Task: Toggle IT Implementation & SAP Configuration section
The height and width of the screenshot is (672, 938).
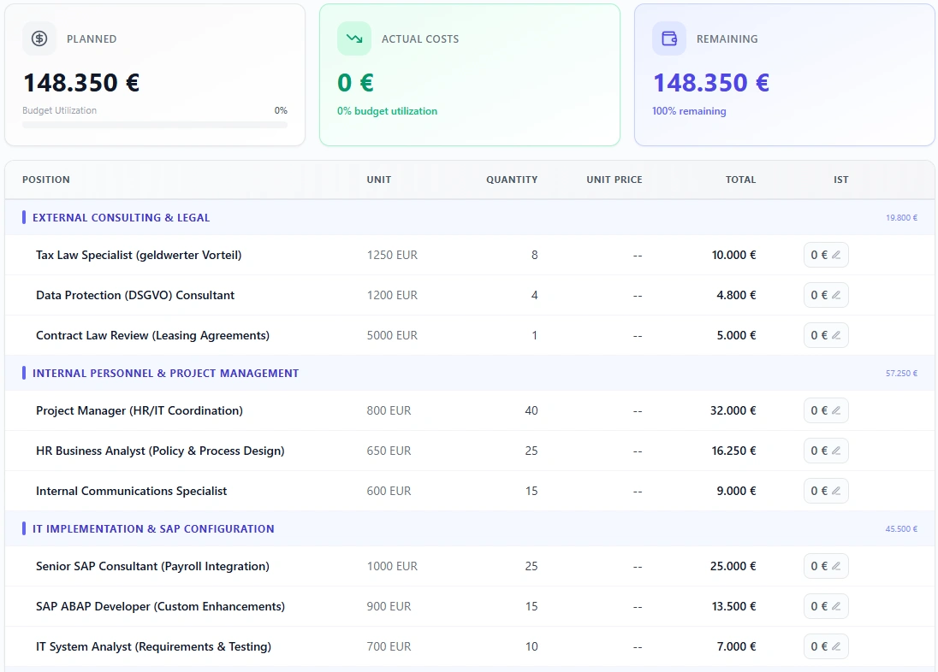Action: pos(153,528)
